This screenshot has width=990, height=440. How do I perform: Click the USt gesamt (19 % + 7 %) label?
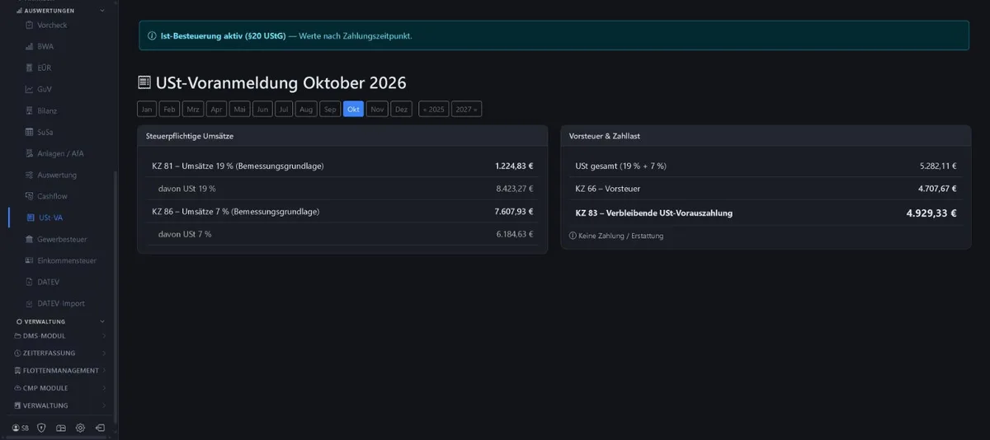[621, 166]
